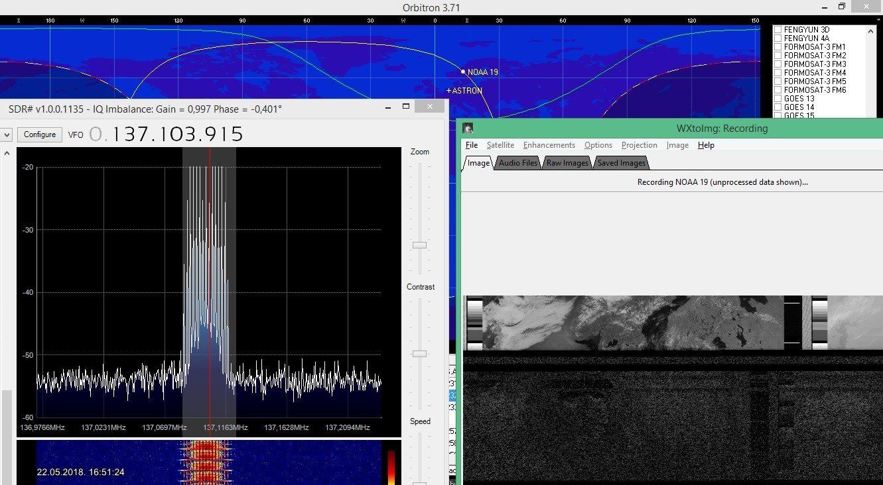Click the 137,2094MHz frequency axis label
This screenshot has width=883, height=485.
(347, 427)
